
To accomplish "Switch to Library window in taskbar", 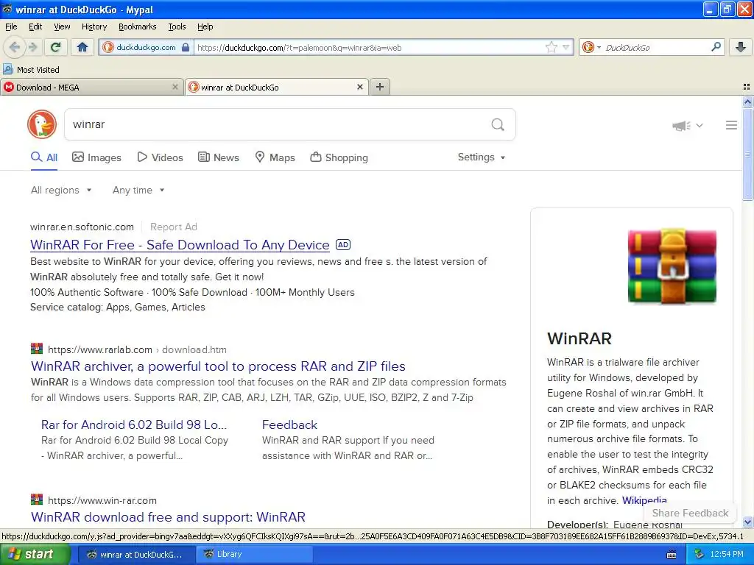I will click(255, 555).
